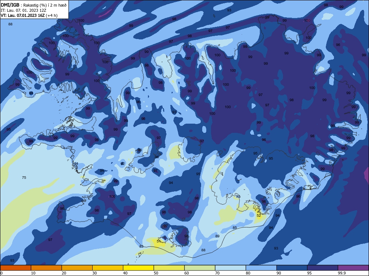Click the legend tick label '60'
The image size is (369, 276).
tap(187, 273)
